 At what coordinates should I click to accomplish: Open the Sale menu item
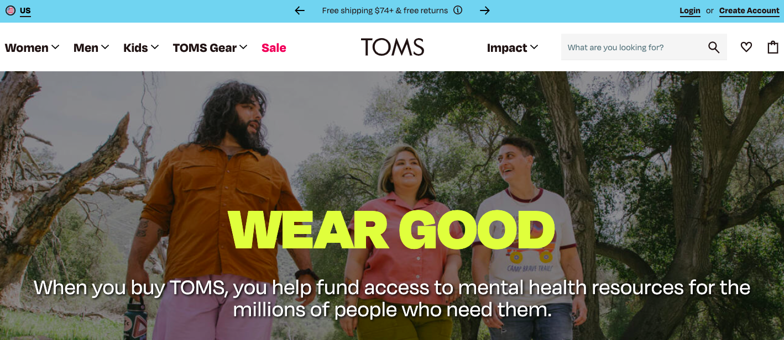274,48
